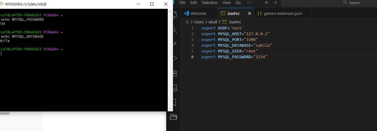Click the ASDF='test' export line
This screenshot has width=377, height=131.
(x=223, y=28)
